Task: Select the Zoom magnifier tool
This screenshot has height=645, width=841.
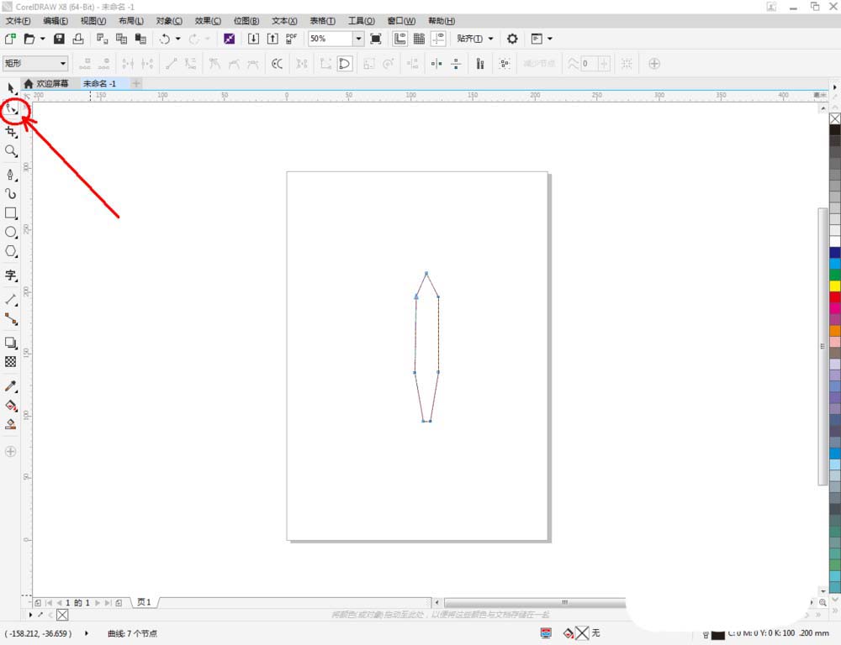Action: point(11,151)
